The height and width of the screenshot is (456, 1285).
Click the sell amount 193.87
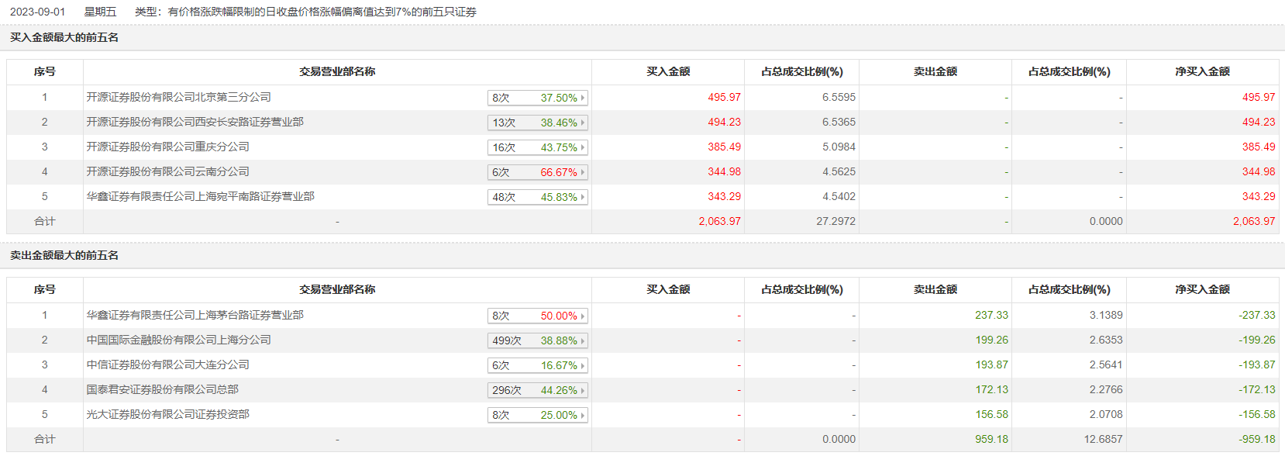tap(991, 364)
